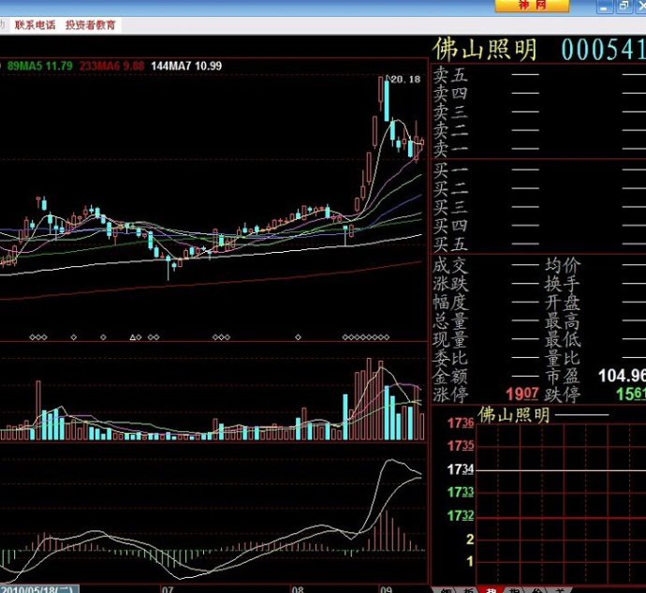
Task: Click the 1736 price axis label
Action: pos(461,423)
